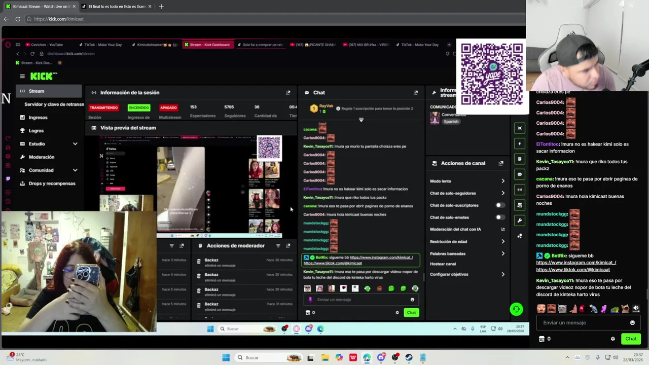The width and height of the screenshot is (649, 365).
Task: Reload the kick.com/kimicaat page
Action: coord(18,19)
